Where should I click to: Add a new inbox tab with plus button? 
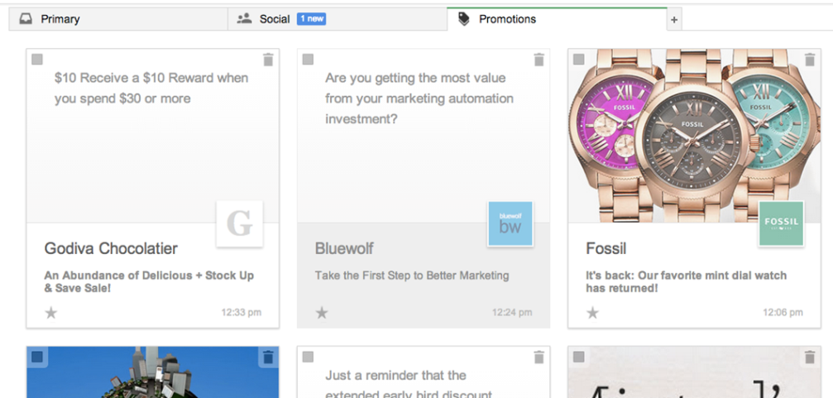674,20
